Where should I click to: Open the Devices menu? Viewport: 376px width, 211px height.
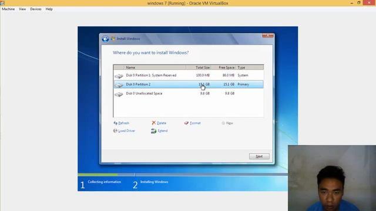coord(36,9)
